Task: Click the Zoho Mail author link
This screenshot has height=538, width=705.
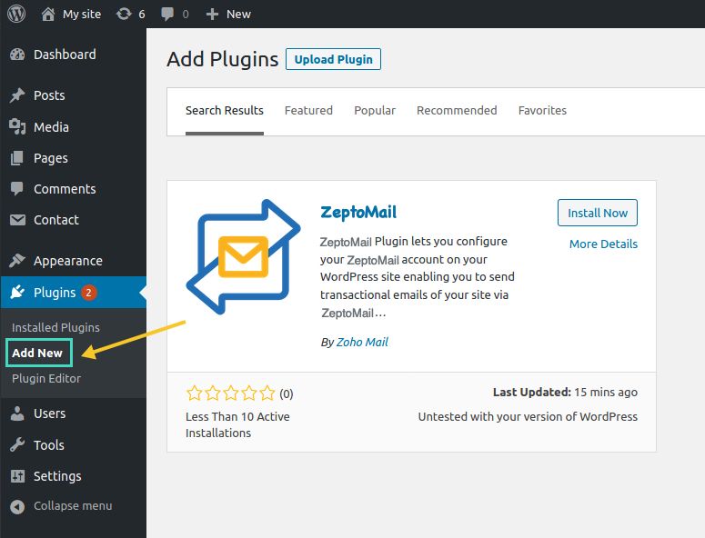Action: point(362,343)
